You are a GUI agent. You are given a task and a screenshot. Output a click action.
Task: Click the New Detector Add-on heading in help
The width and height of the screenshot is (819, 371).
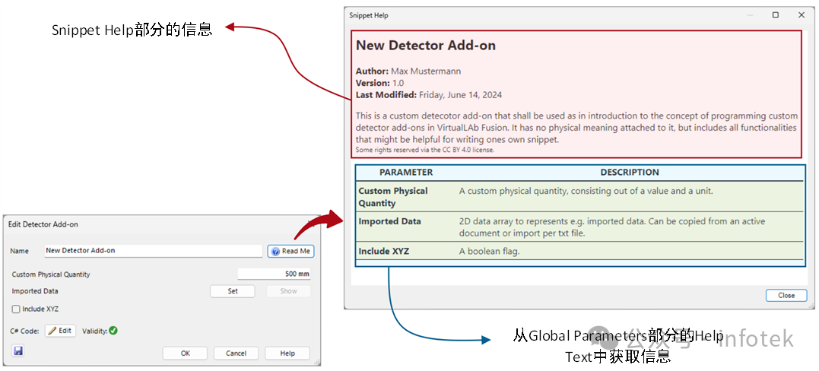426,46
